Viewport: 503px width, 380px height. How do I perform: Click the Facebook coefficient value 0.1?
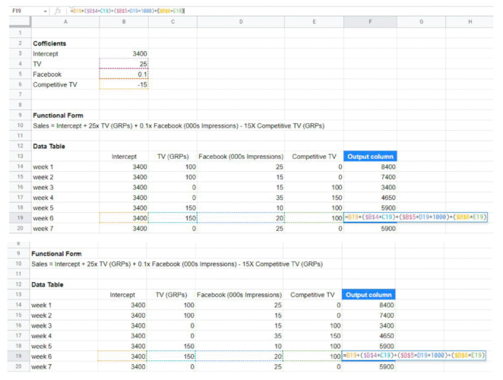click(142, 74)
